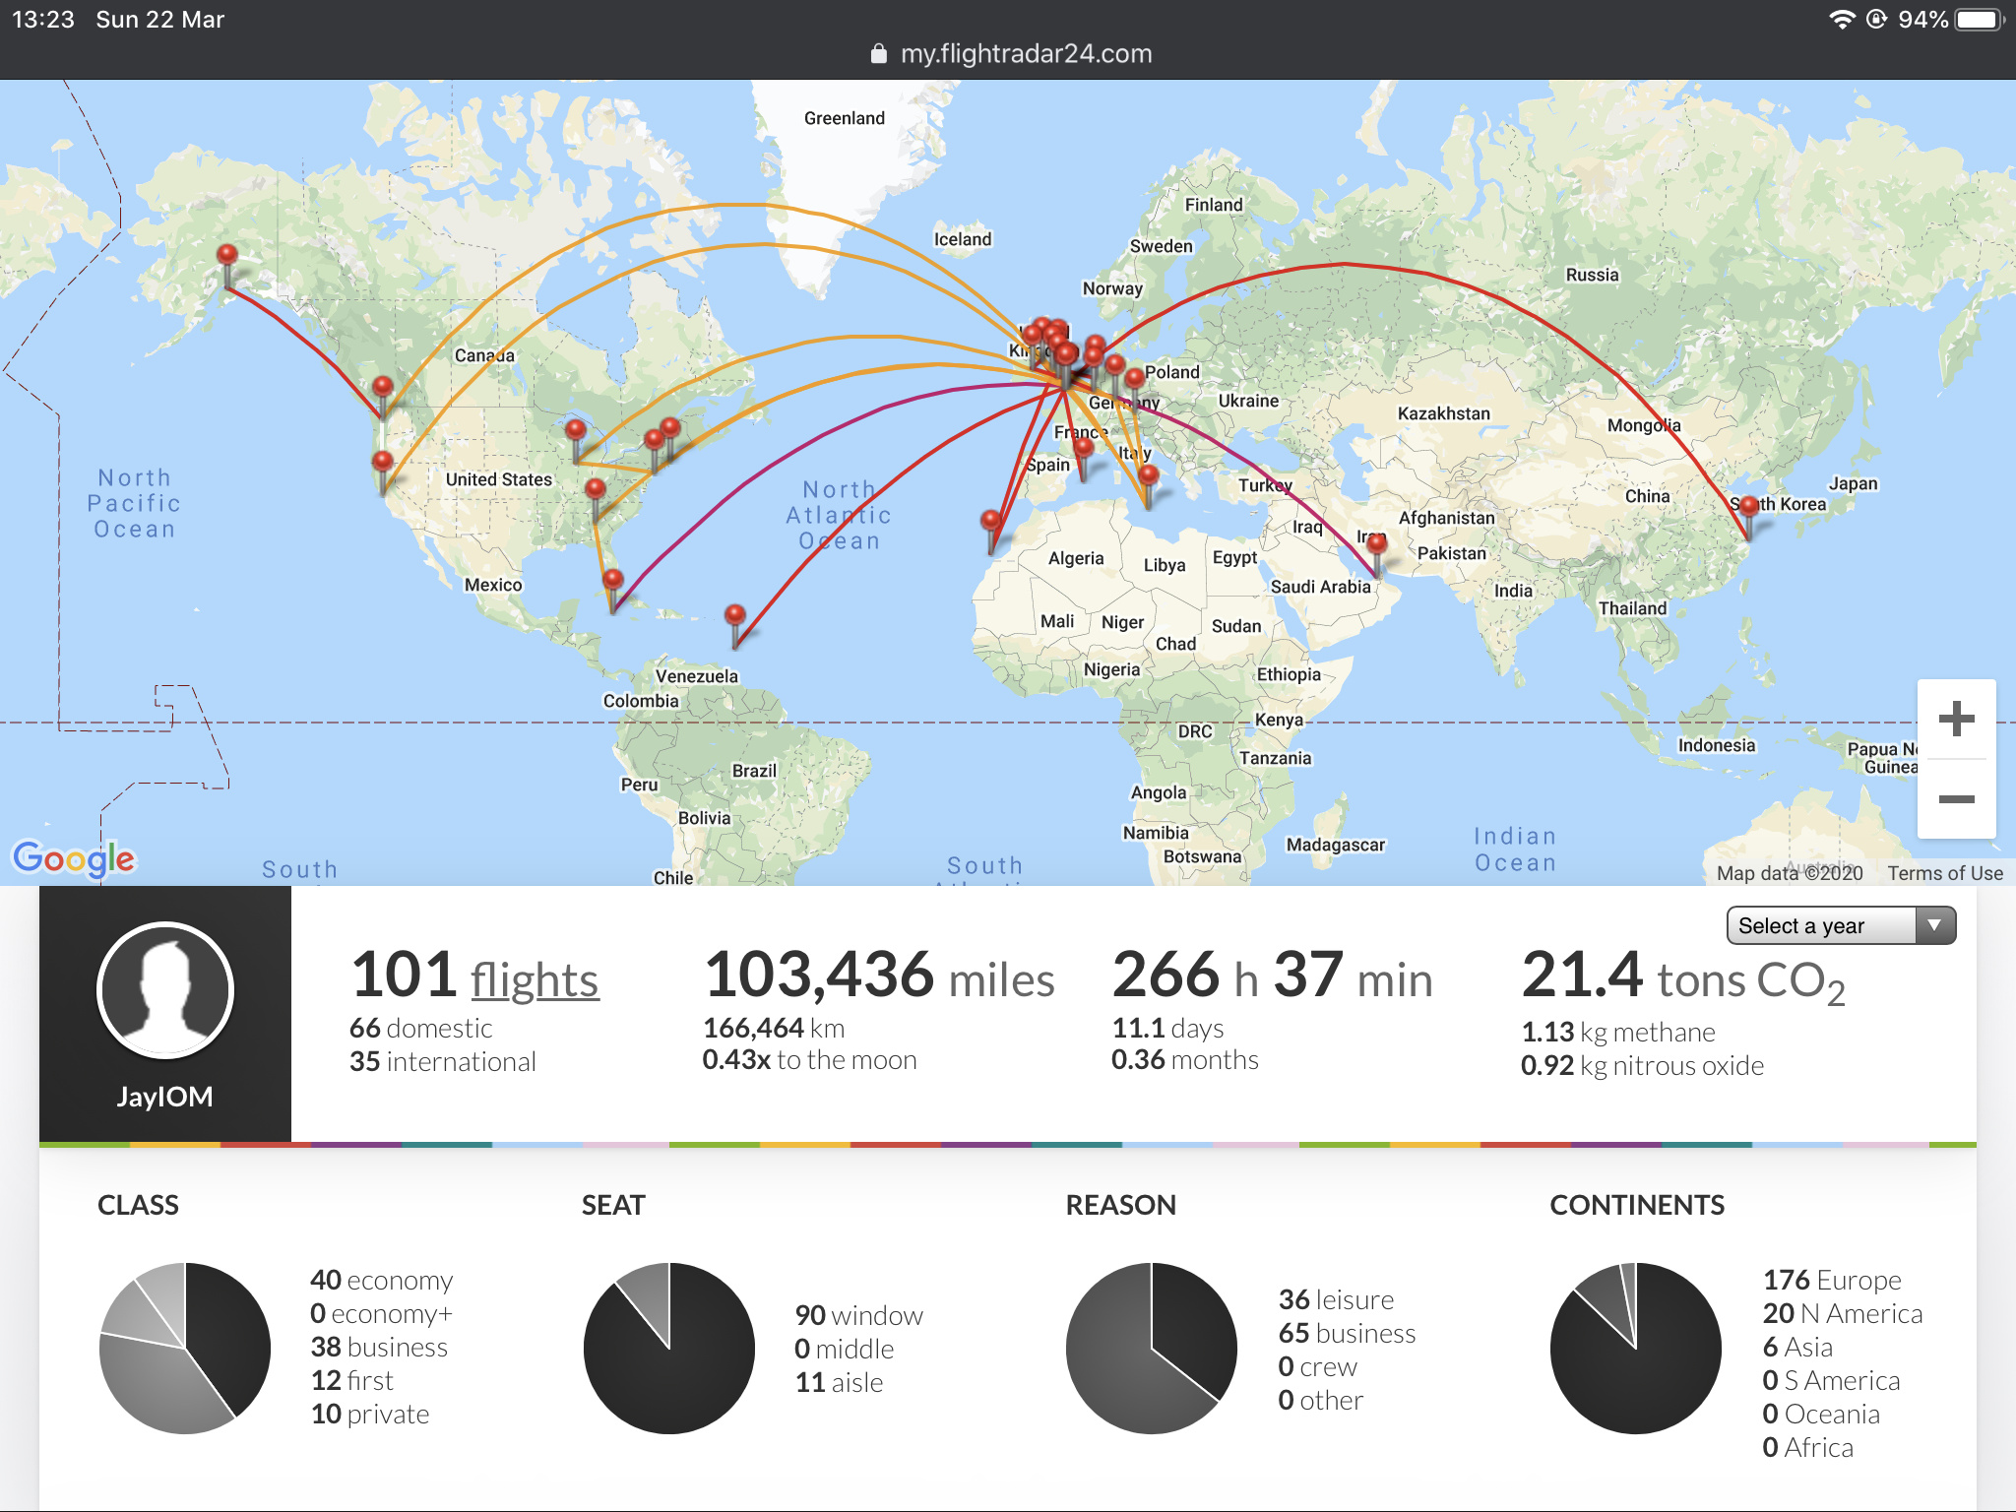Open Terms of Use link on map
The width and height of the screenshot is (2016, 1512).
[x=1944, y=873]
